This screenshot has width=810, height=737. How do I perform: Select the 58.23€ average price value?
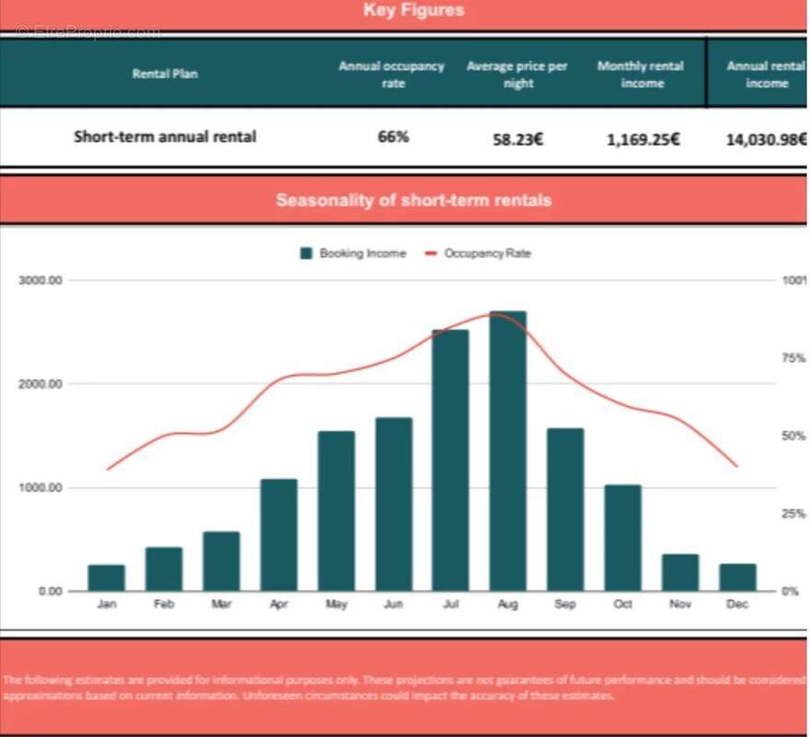[x=517, y=140]
